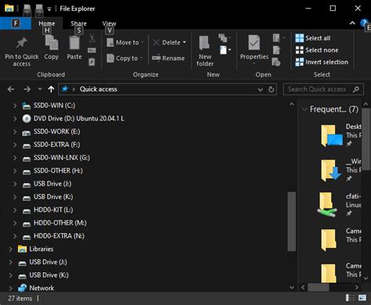Open the File tab
The height and width of the screenshot is (305, 371).
click(16, 23)
